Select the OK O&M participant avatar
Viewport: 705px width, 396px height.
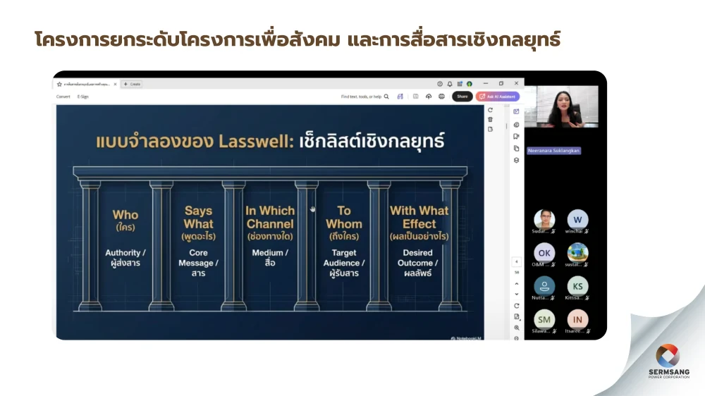[544, 253]
